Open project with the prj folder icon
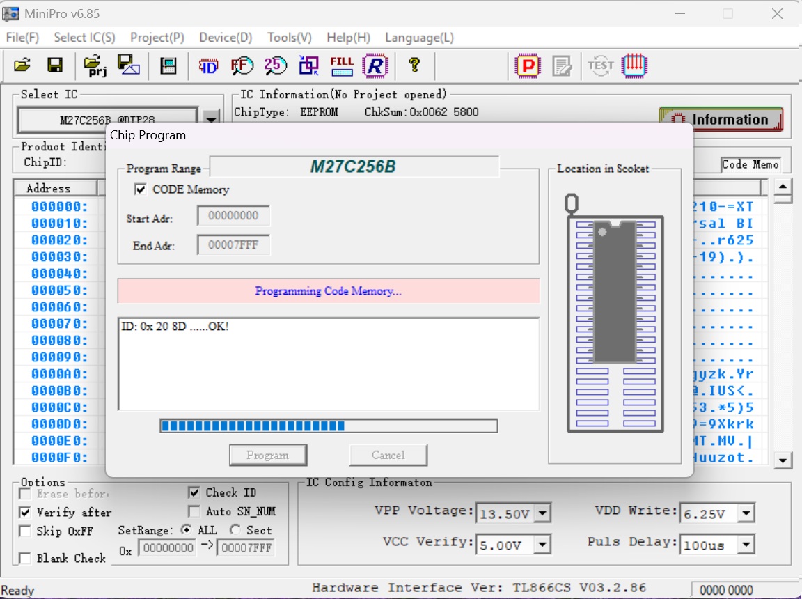The width and height of the screenshot is (802, 599). tap(95, 65)
